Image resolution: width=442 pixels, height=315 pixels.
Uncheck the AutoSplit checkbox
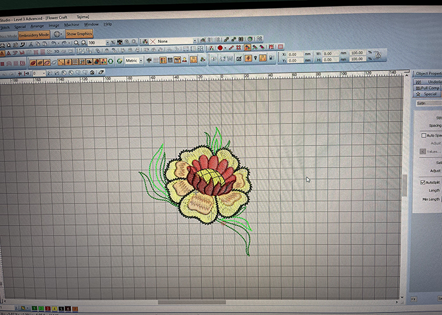(x=423, y=182)
